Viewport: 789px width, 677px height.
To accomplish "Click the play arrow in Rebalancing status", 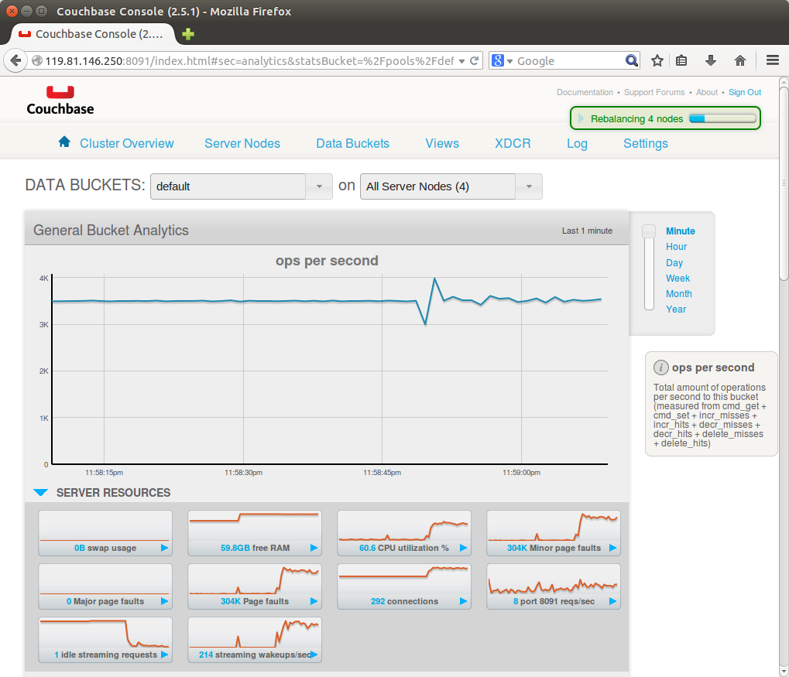I will click(581, 118).
